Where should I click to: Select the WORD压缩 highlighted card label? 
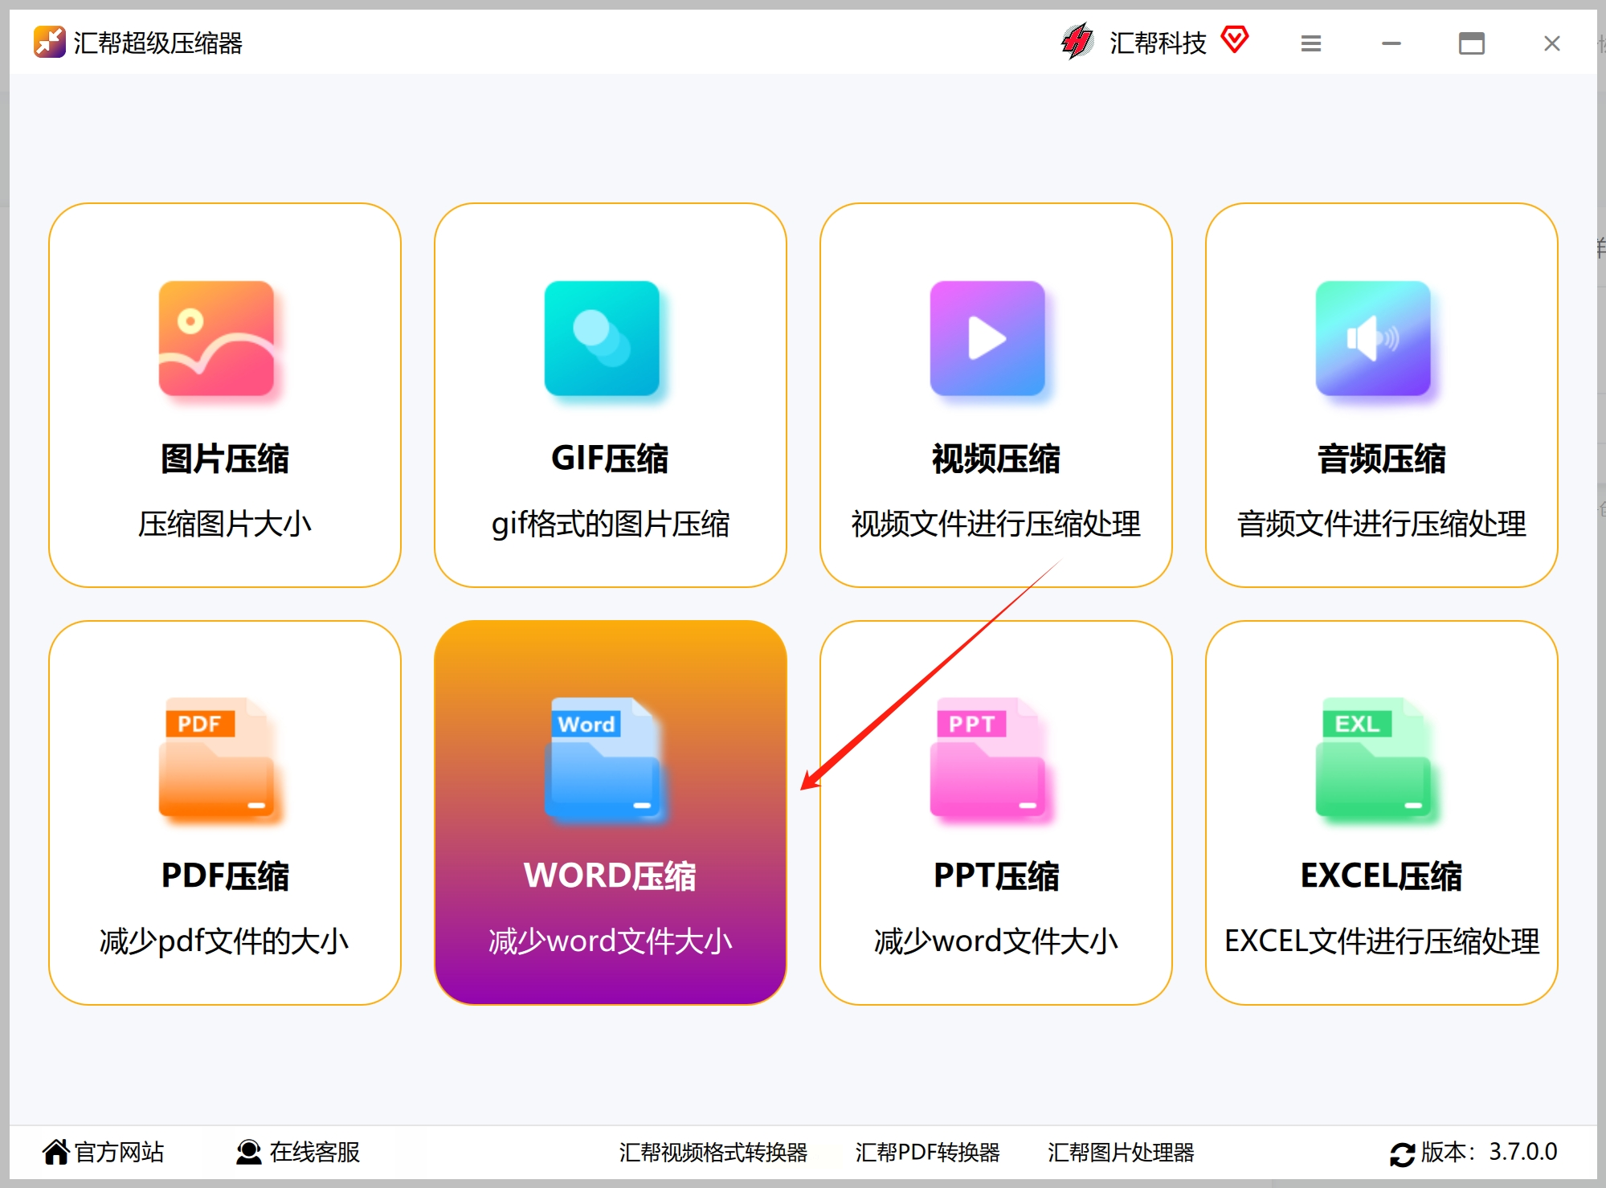tap(610, 876)
